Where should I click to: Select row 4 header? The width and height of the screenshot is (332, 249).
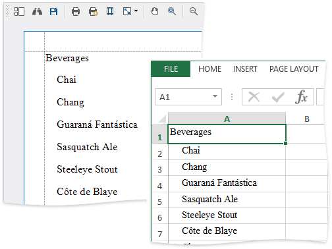click(160, 184)
